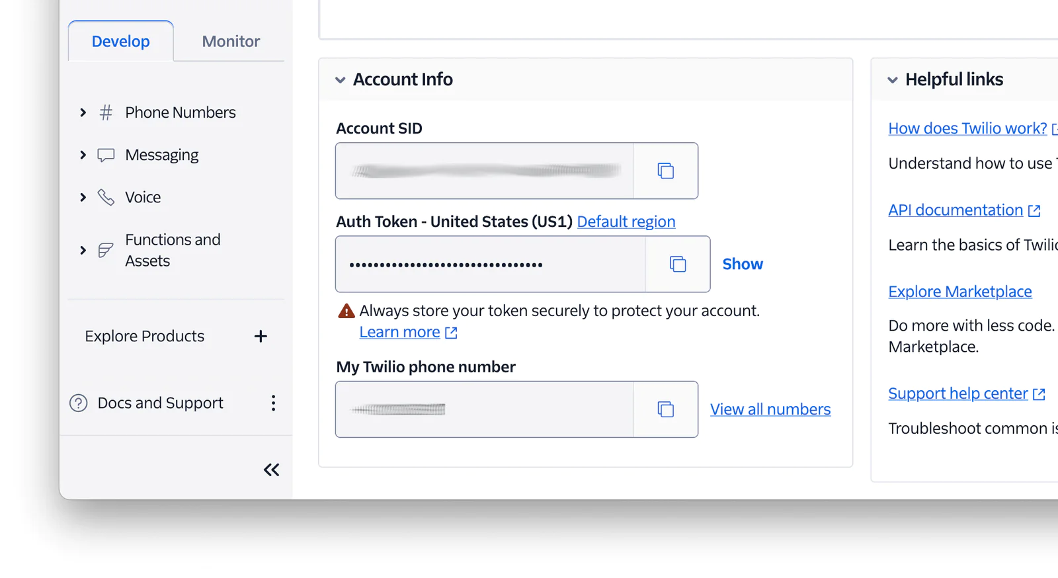Open Voice in the sidebar
The width and height of the screenshot is (1058, 578).
tap(143, 197)
